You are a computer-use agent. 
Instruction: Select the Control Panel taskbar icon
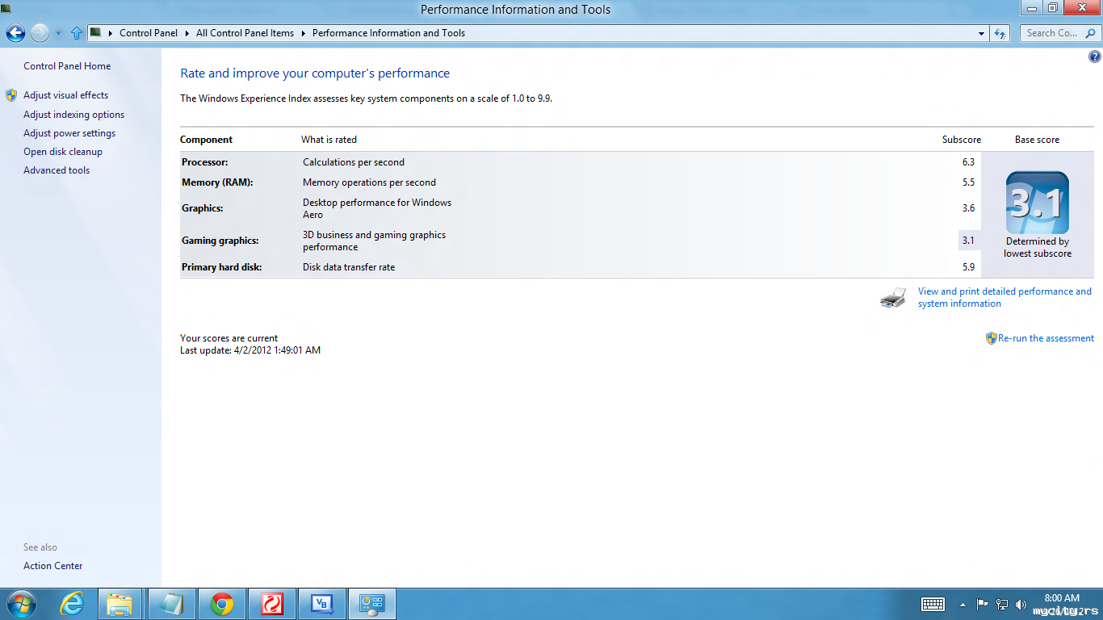[x=371, y=604]
